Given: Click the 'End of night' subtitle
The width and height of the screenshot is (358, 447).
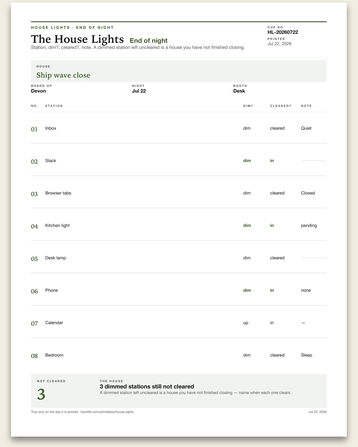Looking at the screenshot, I should coord(149,41).
